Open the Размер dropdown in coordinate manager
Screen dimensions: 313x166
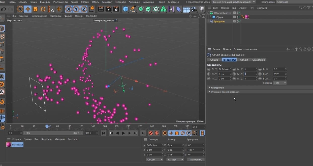point(175,159)
